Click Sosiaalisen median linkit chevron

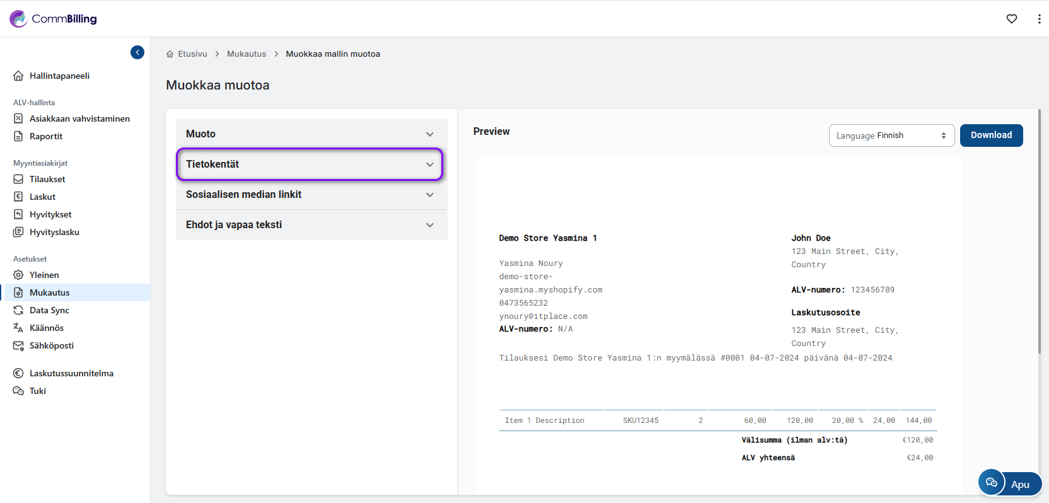click(x=430, y=195)
